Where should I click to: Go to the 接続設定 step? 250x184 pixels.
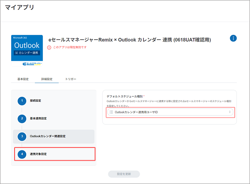(x=36, y=101)
